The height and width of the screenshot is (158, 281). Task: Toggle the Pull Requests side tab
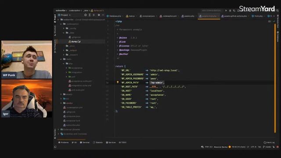[55, 46]
